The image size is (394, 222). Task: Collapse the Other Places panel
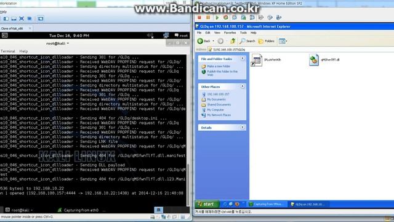pos(242,86)
